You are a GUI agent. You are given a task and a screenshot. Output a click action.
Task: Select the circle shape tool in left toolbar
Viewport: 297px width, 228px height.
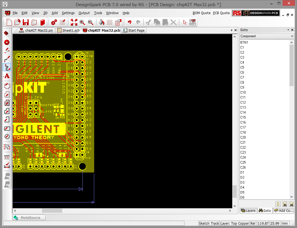point(7,137)
